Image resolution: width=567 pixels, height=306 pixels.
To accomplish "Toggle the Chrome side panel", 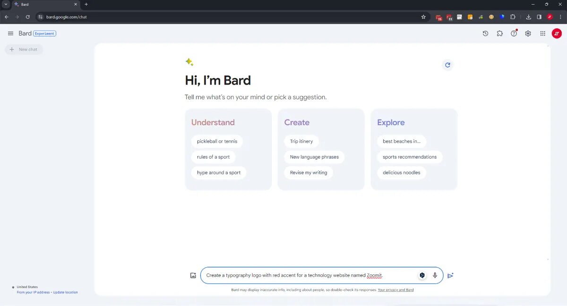I will tap(539, 17).
